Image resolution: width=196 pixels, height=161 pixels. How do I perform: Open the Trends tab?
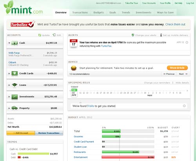point(126,13)
